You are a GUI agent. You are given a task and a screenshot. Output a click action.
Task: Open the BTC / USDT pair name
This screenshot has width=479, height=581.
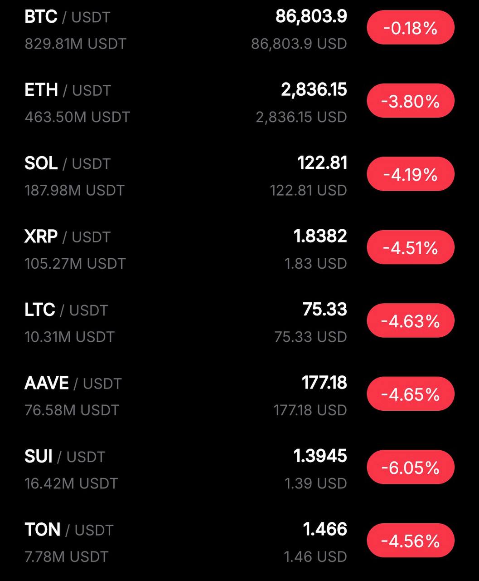[x=67, y=17]
